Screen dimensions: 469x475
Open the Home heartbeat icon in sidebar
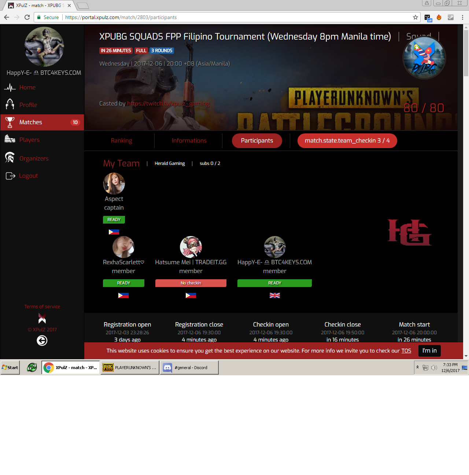point(10,88)
